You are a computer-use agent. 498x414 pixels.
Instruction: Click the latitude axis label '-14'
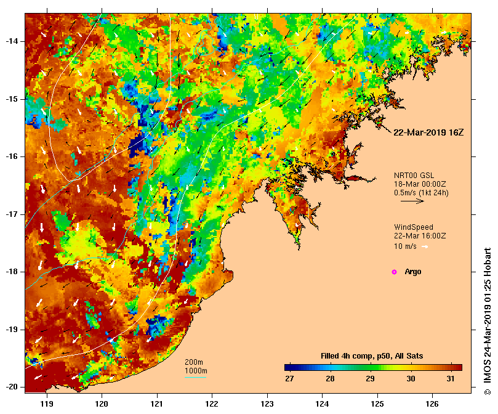12,41
